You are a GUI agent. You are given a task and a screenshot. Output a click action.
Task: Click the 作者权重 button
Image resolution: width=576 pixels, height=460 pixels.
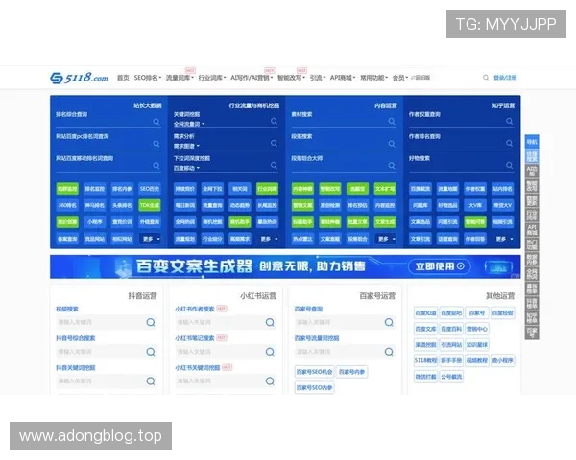(475, 189)
